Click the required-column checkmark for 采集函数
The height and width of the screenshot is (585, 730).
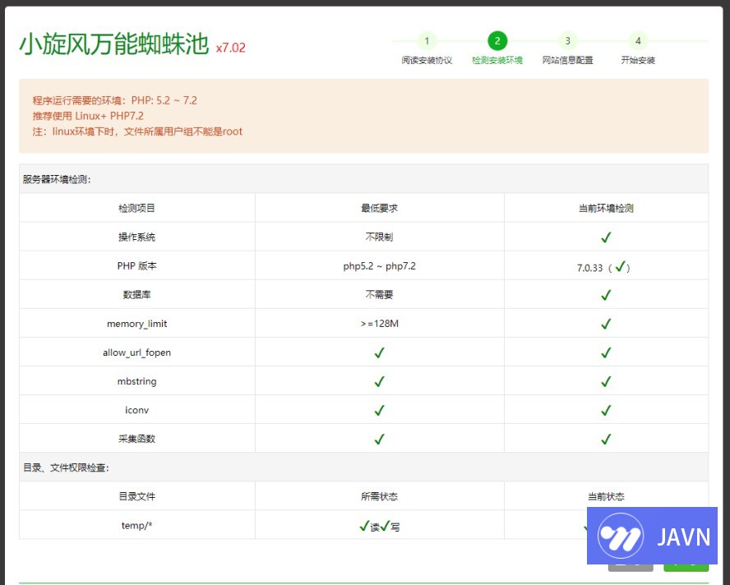380,440
